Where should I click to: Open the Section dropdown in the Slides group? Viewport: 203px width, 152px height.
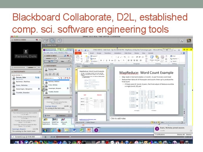[x=94, y=61]
